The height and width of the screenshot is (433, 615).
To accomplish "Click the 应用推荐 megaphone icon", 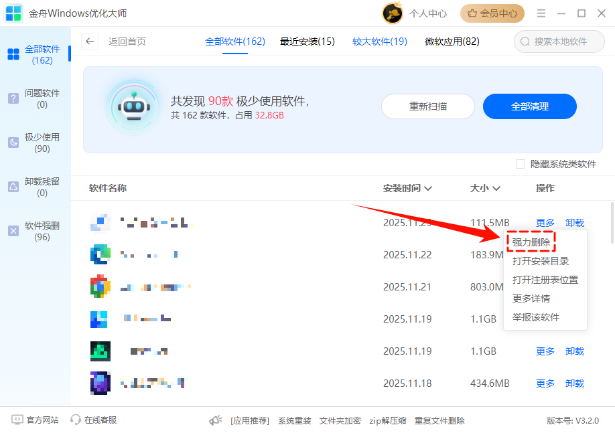I will 215,419.
